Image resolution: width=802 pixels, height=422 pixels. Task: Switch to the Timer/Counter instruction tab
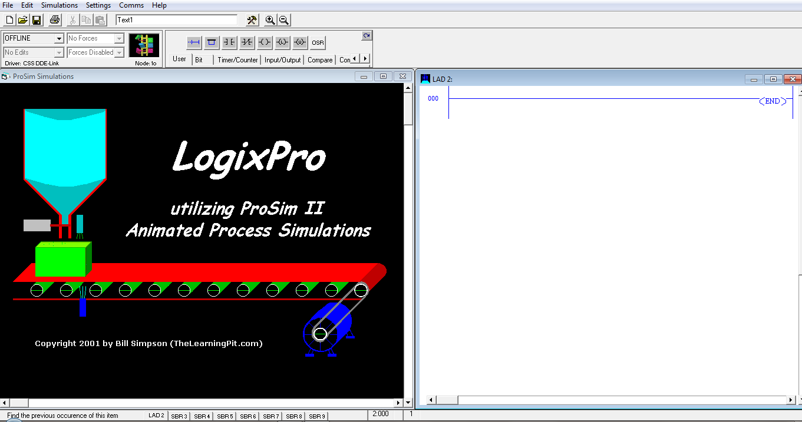(237, 59)
